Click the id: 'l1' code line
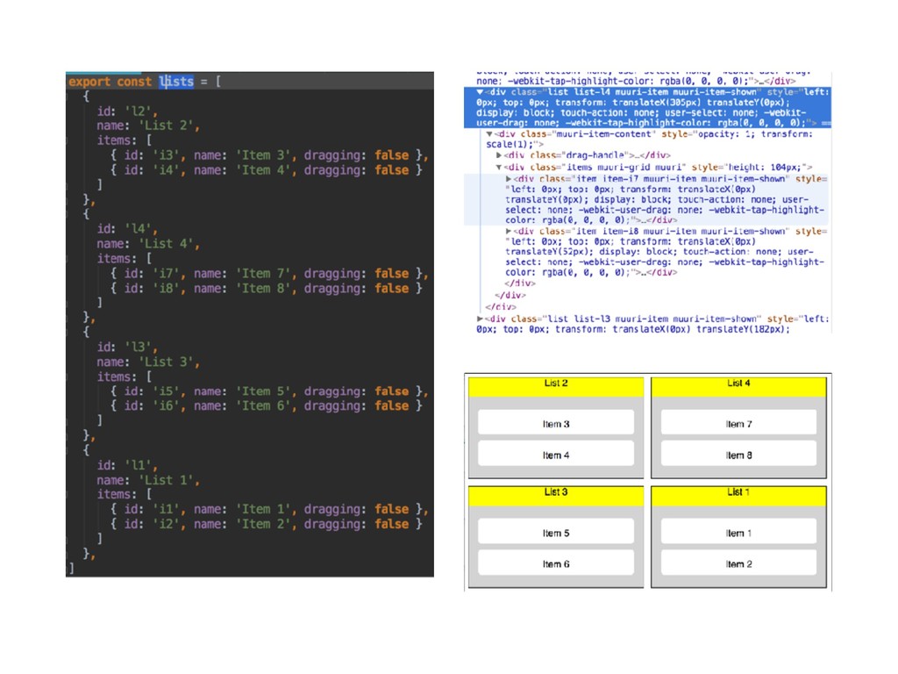The width and height of the screenshot is (898, 674). [126, 465]
